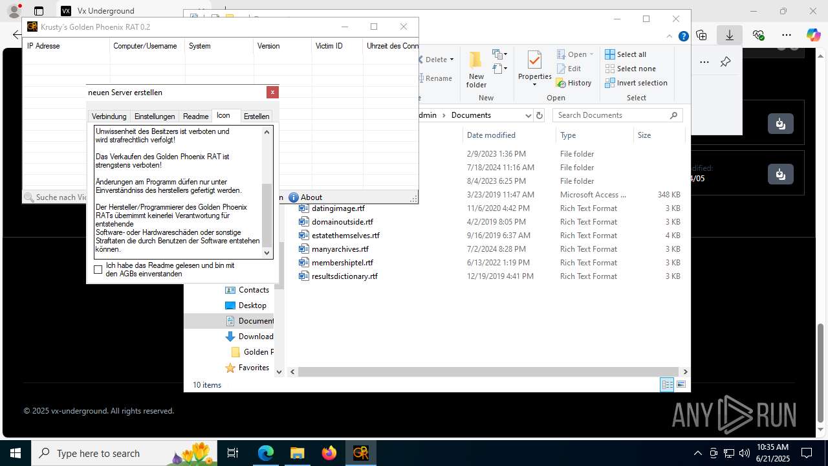Image resolution: width=828 pixels, height=466 pixels.
Task: Select the domainoutside.rtf file
Action: coord(342,222)
